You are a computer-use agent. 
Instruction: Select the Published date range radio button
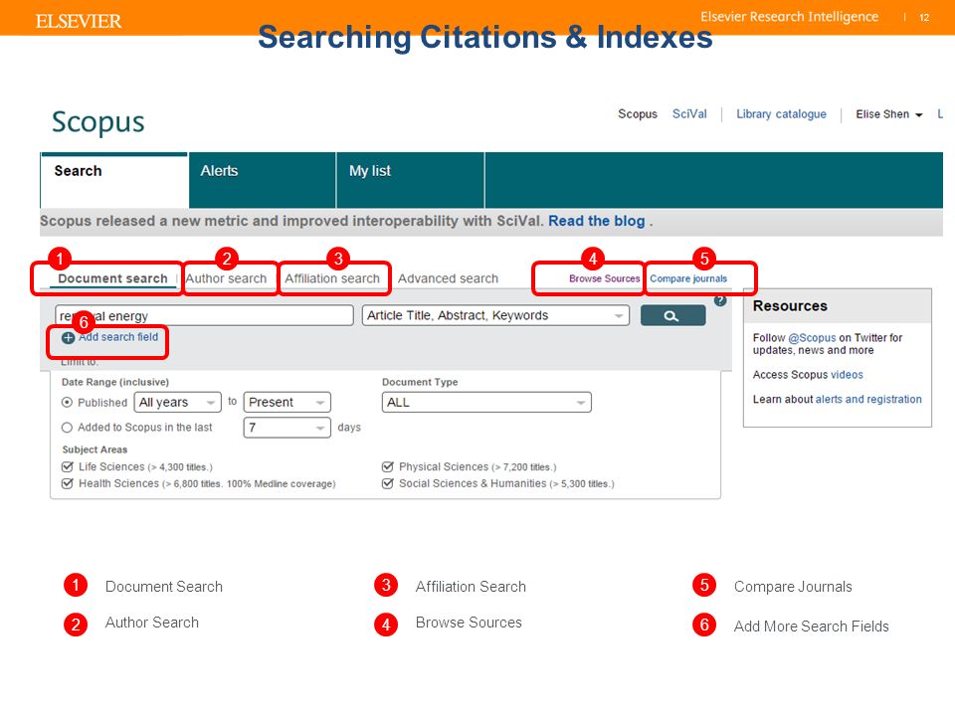tap(67, 403)
